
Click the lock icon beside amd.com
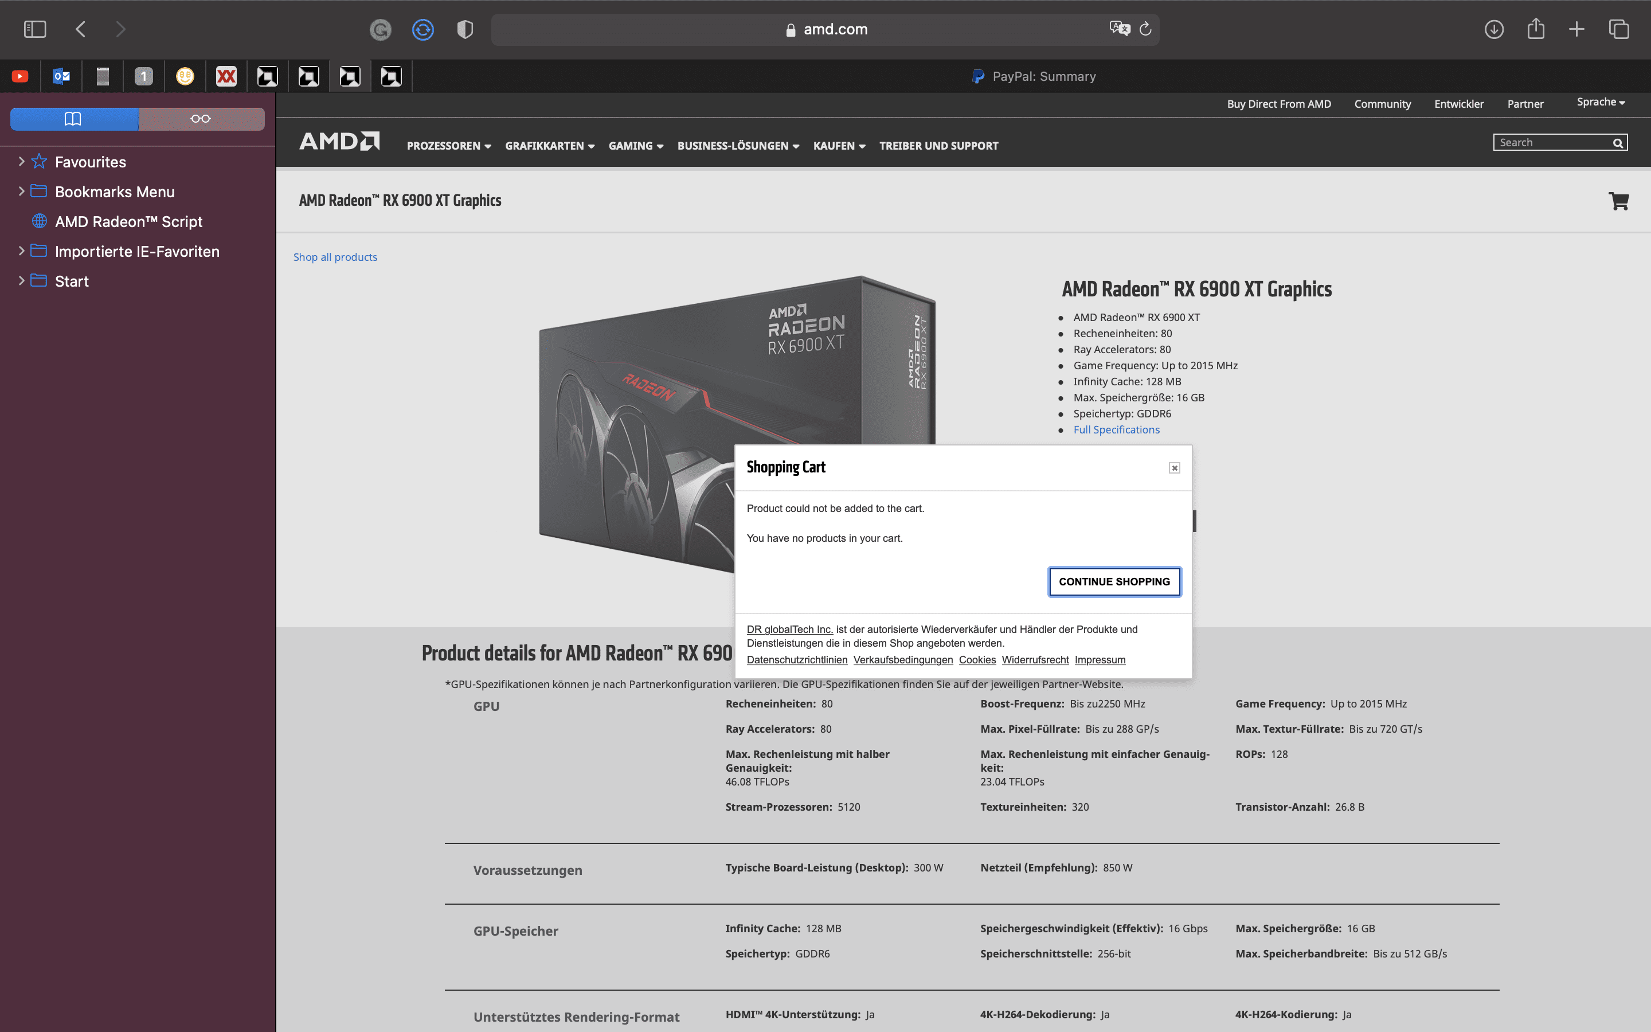tap(791, 29)
